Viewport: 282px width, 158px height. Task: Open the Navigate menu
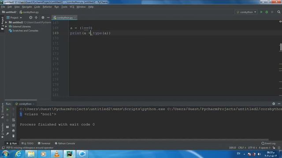(x=27, y=7)
